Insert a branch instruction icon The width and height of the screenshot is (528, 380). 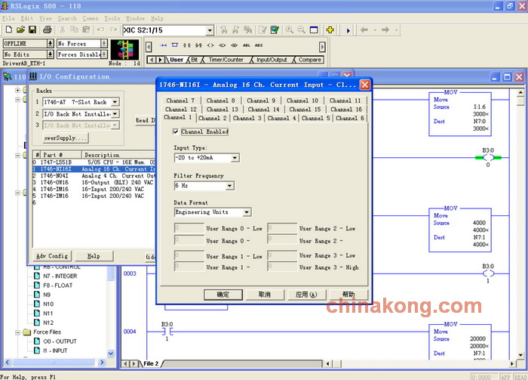(x=175, y=45)
